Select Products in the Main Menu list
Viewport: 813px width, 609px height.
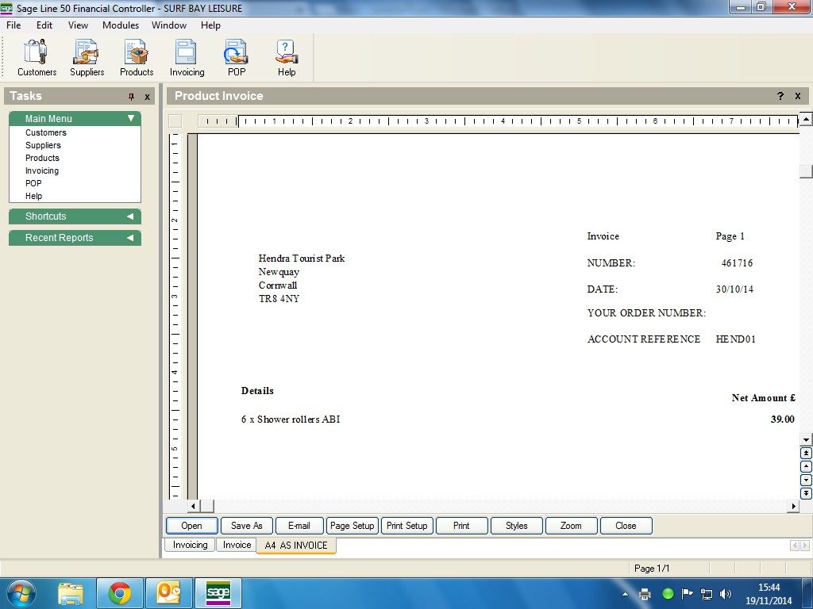click(x=42, y=158)
